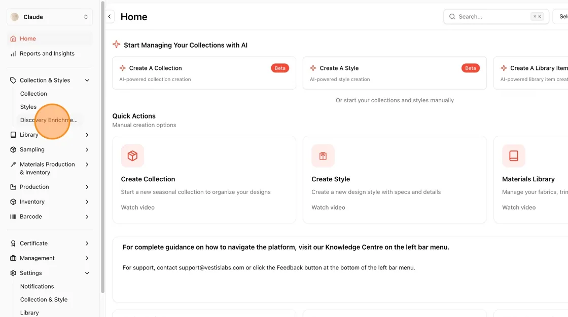The height and width of the screenshot is (317, 568).
Task: Click the Materials Production wrench icon
Action: pyautogui.click(x=13, y=164)
